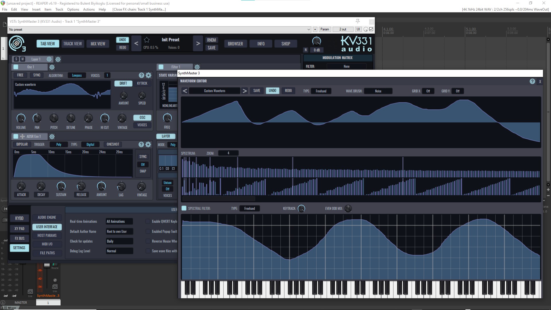Solo Layer 1 with S button
Screen dimensions: 551x310
[x=16, y=59]
